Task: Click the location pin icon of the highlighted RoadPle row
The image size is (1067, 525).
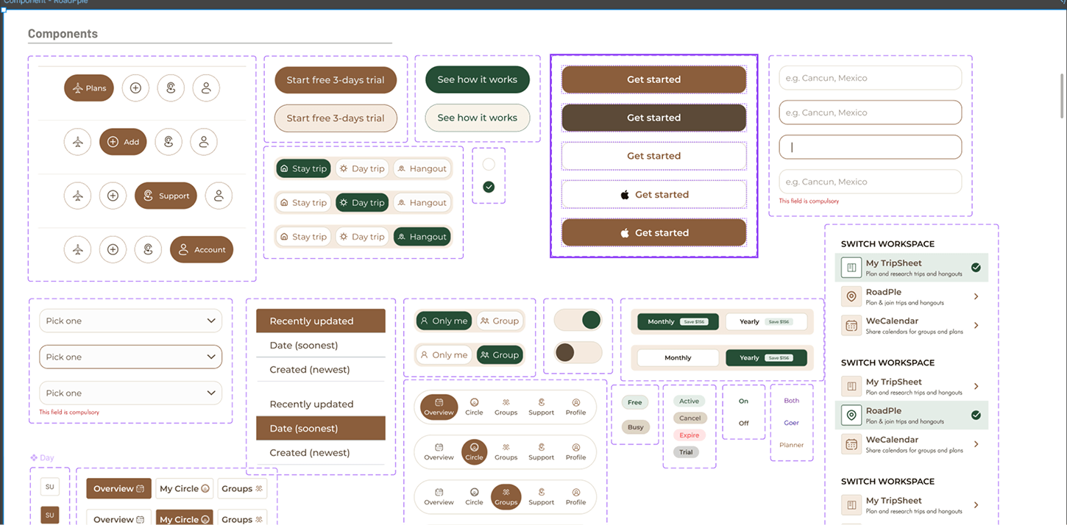Action: [x=851, y=415]
